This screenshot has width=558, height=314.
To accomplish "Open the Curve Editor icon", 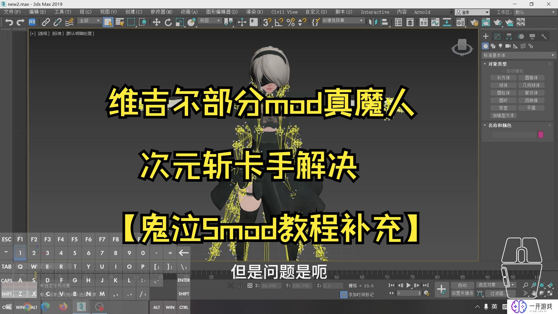I will coord(435,22).
